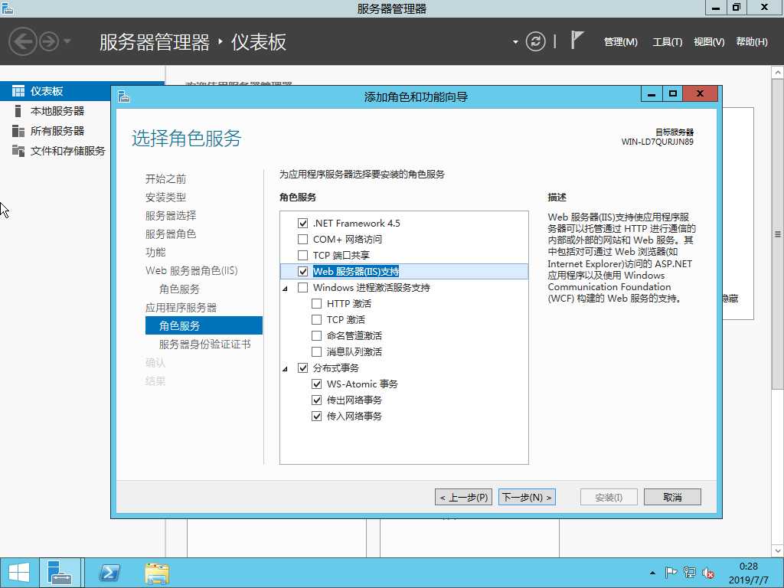
Task: Go to 安装类型 wizard step
Action: click(165, 198)
